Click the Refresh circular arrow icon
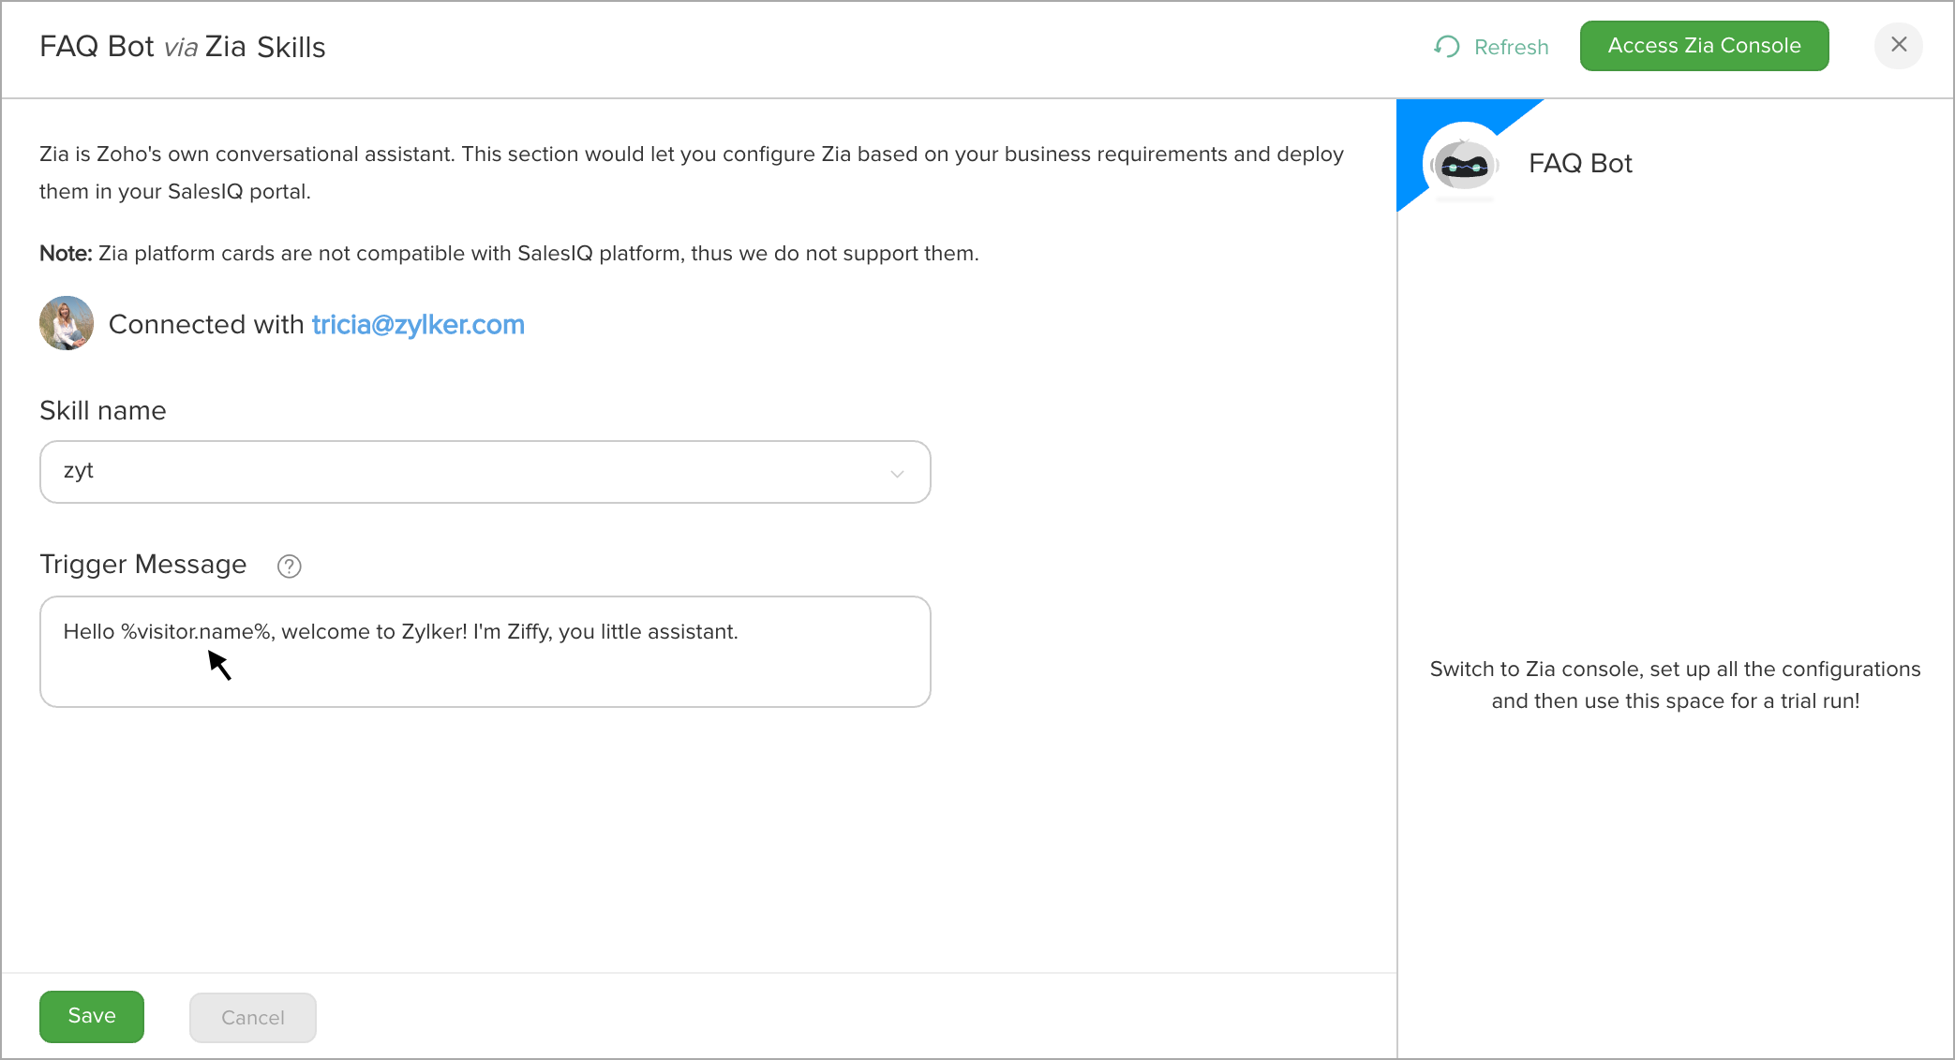1955x1060 pixels. click(x=1447, y=47)
